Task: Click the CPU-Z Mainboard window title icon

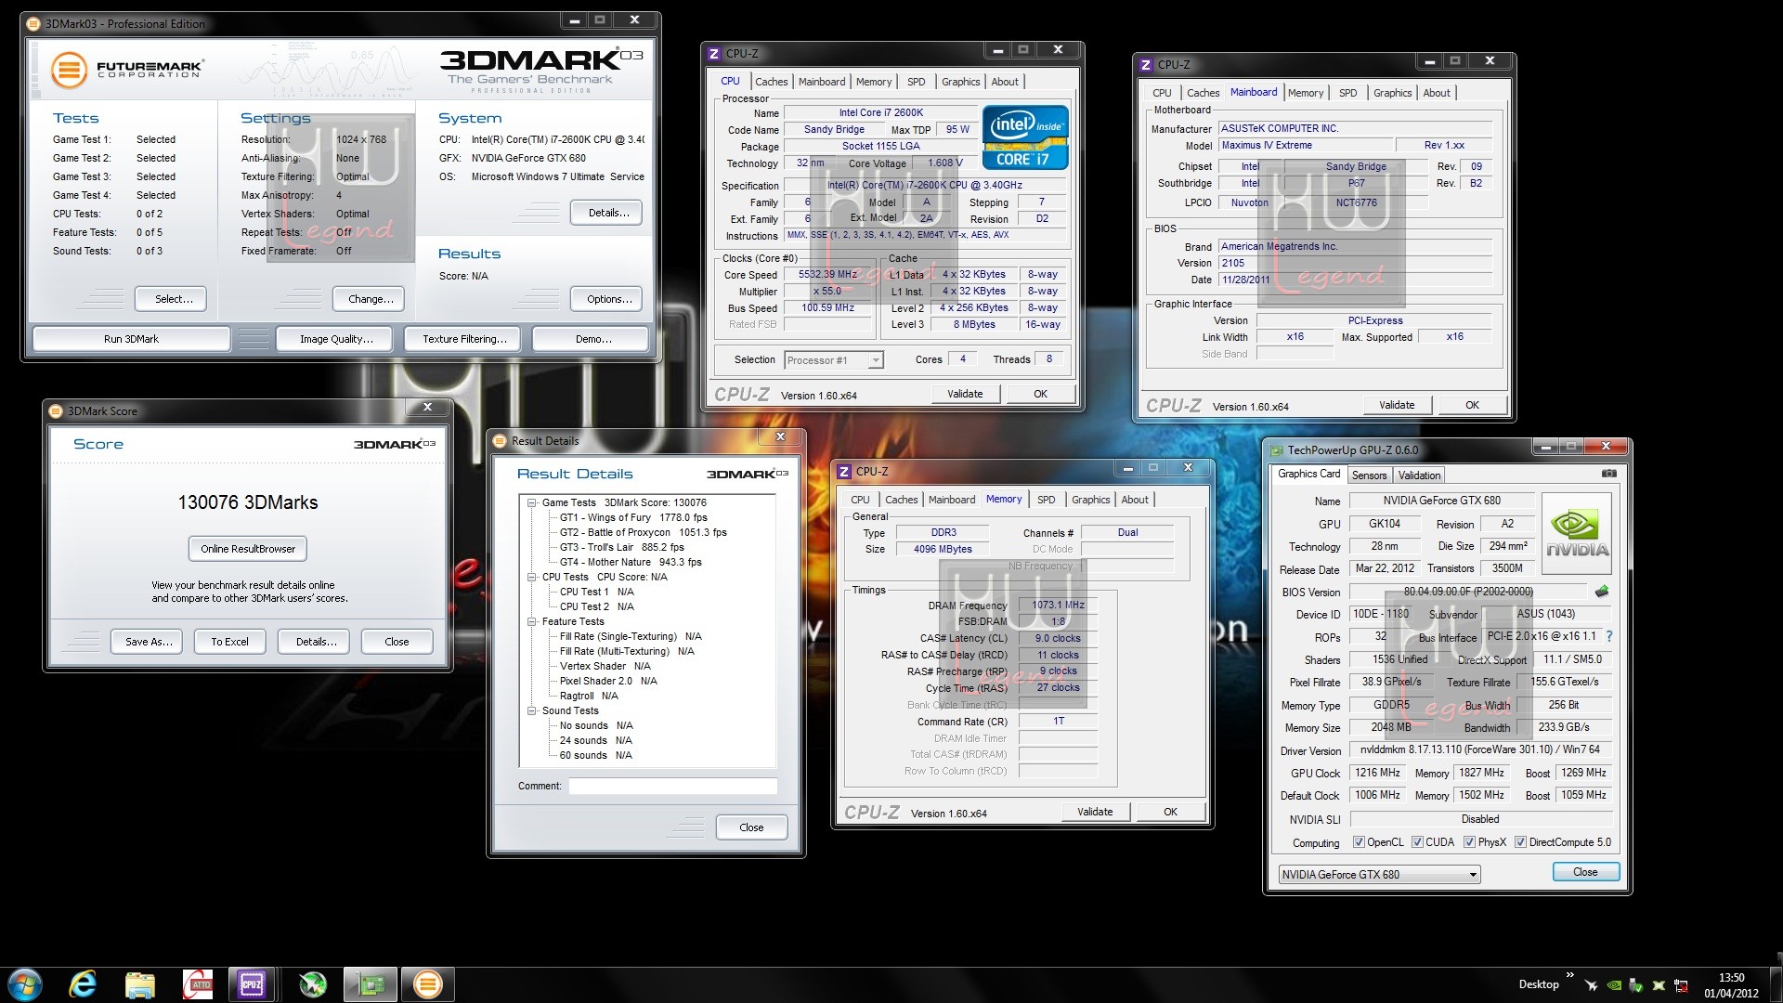Action: [x=1146, y=65]
